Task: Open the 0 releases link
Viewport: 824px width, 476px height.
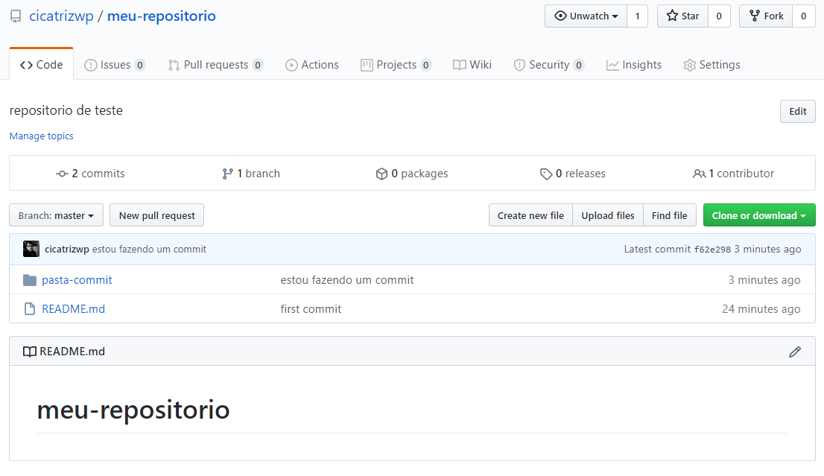Action: [x=573, y=174]
